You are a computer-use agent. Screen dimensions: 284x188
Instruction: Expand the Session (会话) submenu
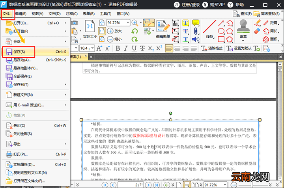(65, 41)
